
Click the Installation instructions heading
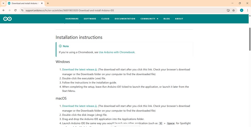click(x=79, y=37)
